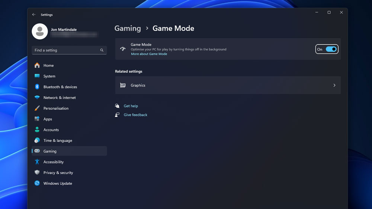Click the back arrow in Settings title bar
The width and height of the screenshot is (372, 209).
point(34,14)
